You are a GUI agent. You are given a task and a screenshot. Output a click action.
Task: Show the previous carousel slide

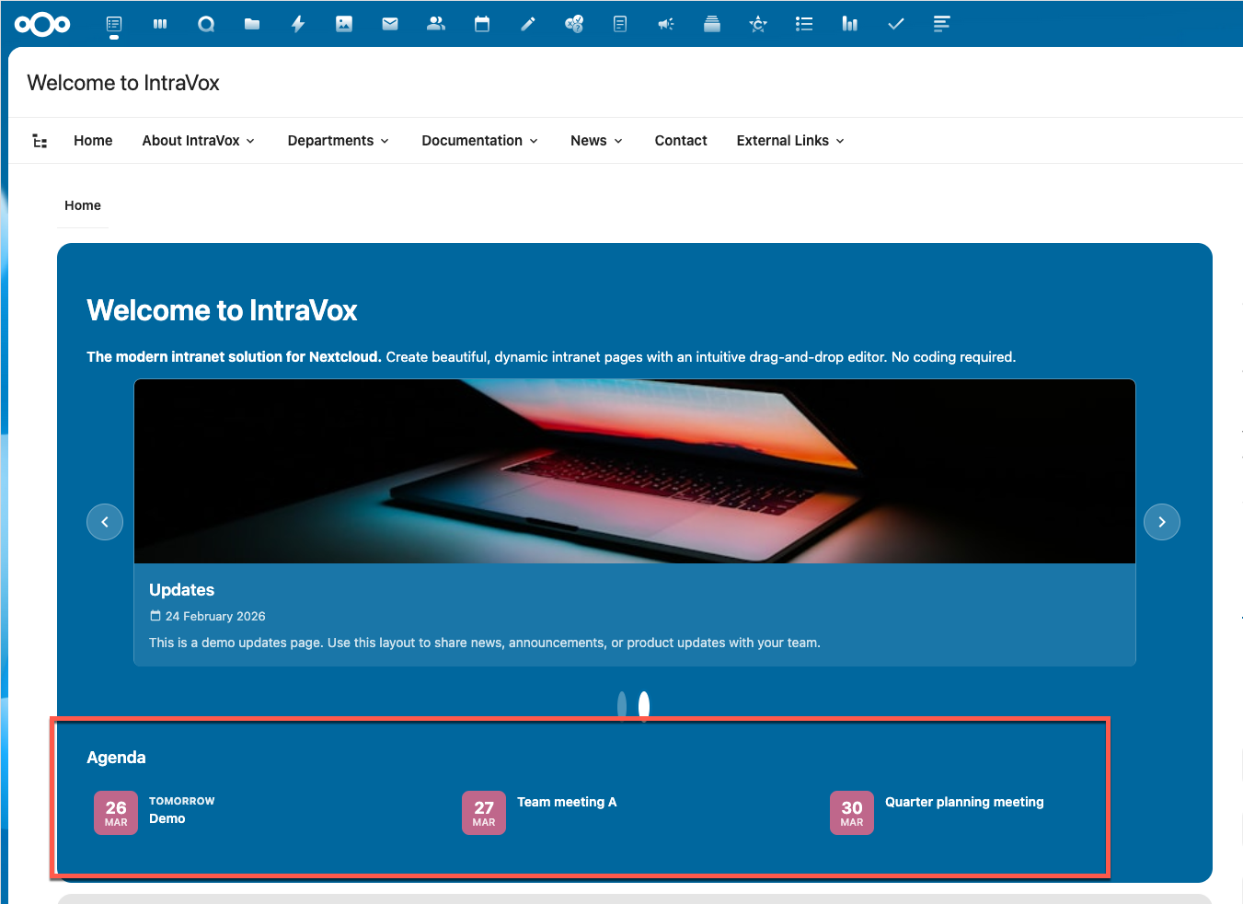coord(105,522)
